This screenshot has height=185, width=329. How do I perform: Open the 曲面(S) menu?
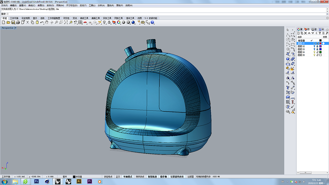click(41, 5)
